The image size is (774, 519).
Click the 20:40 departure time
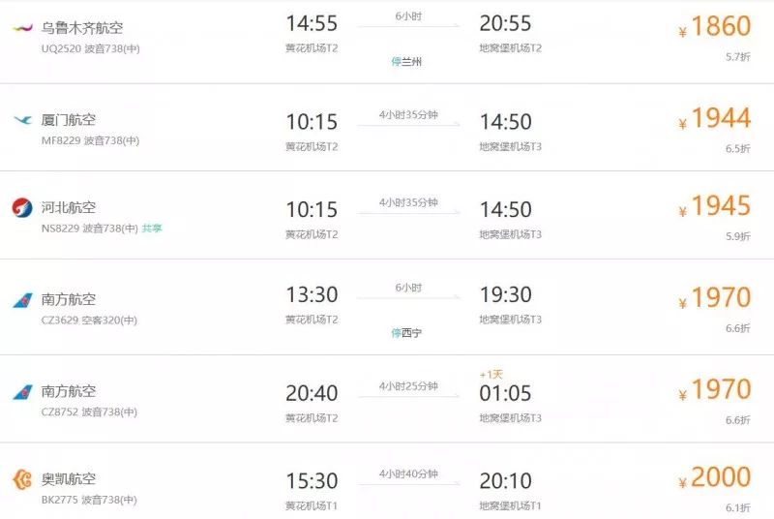pyautogui.click(x=312, y=393)
